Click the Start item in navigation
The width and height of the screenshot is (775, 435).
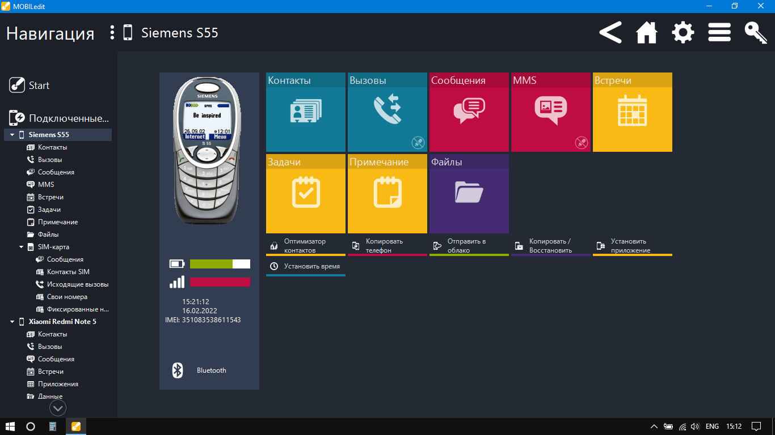(29, 86)
